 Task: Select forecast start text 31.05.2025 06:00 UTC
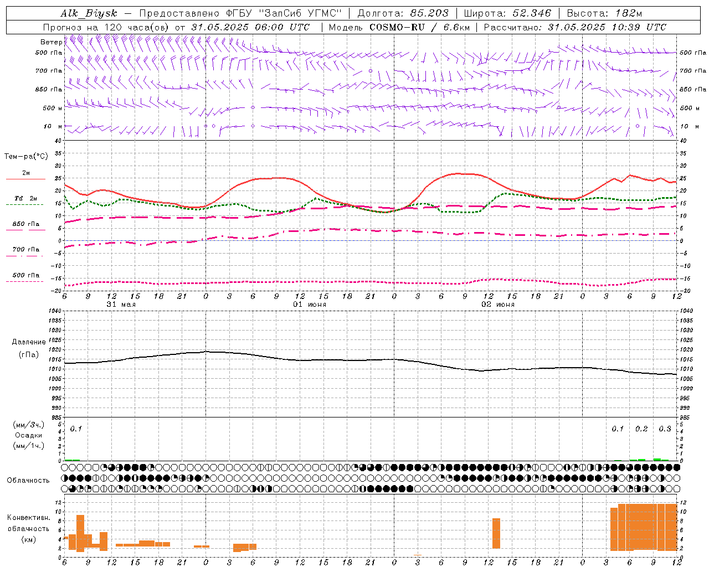pyautogui.click(x=250, y=27)
